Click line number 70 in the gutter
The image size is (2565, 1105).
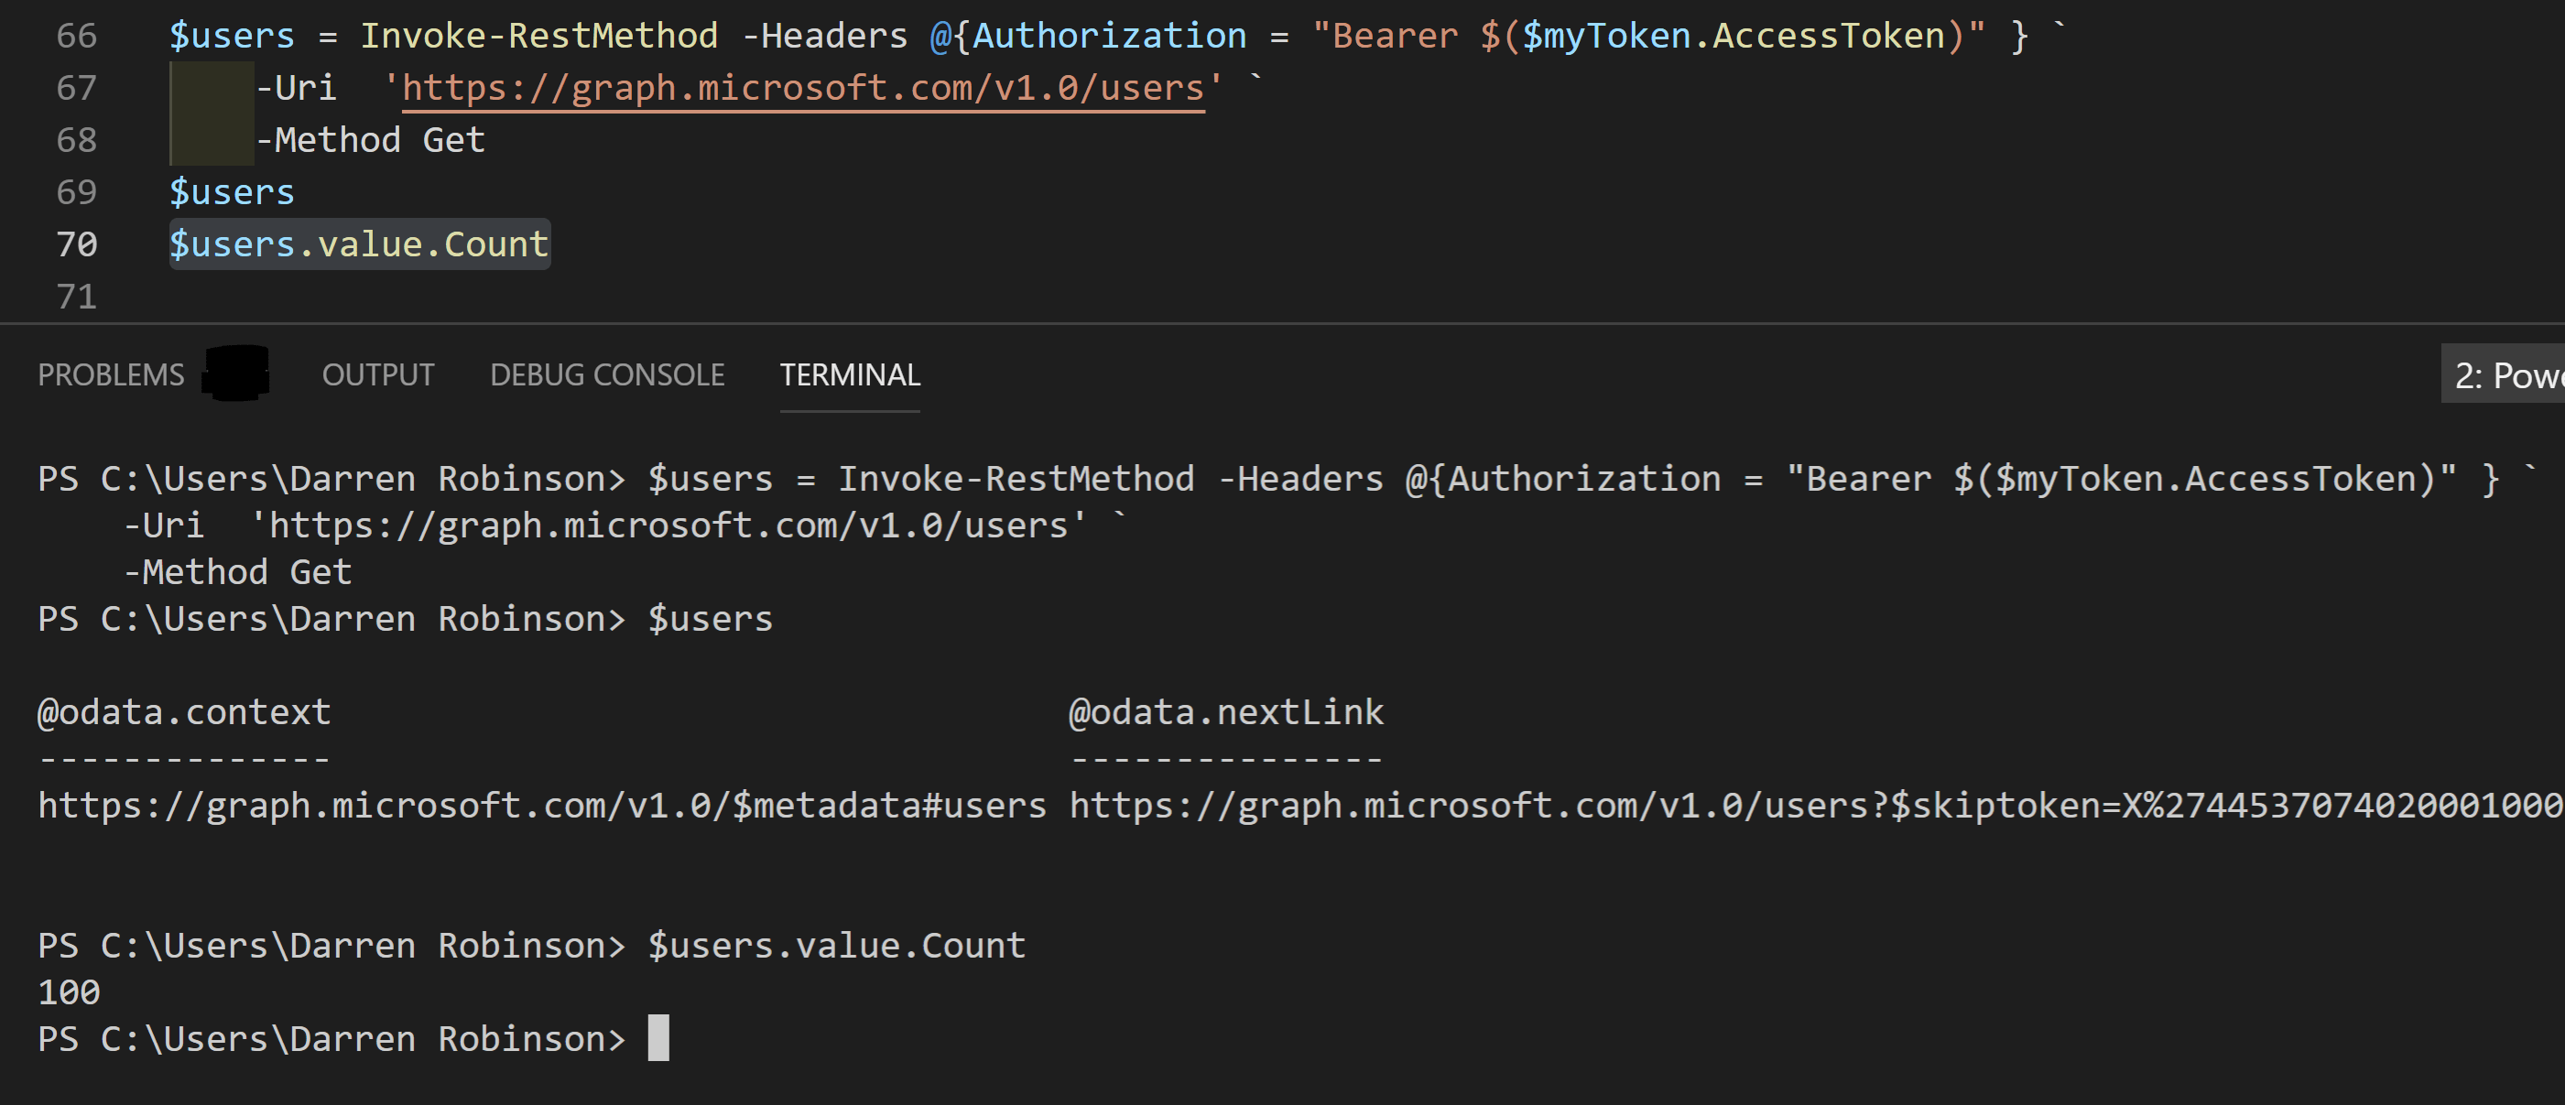76,244
